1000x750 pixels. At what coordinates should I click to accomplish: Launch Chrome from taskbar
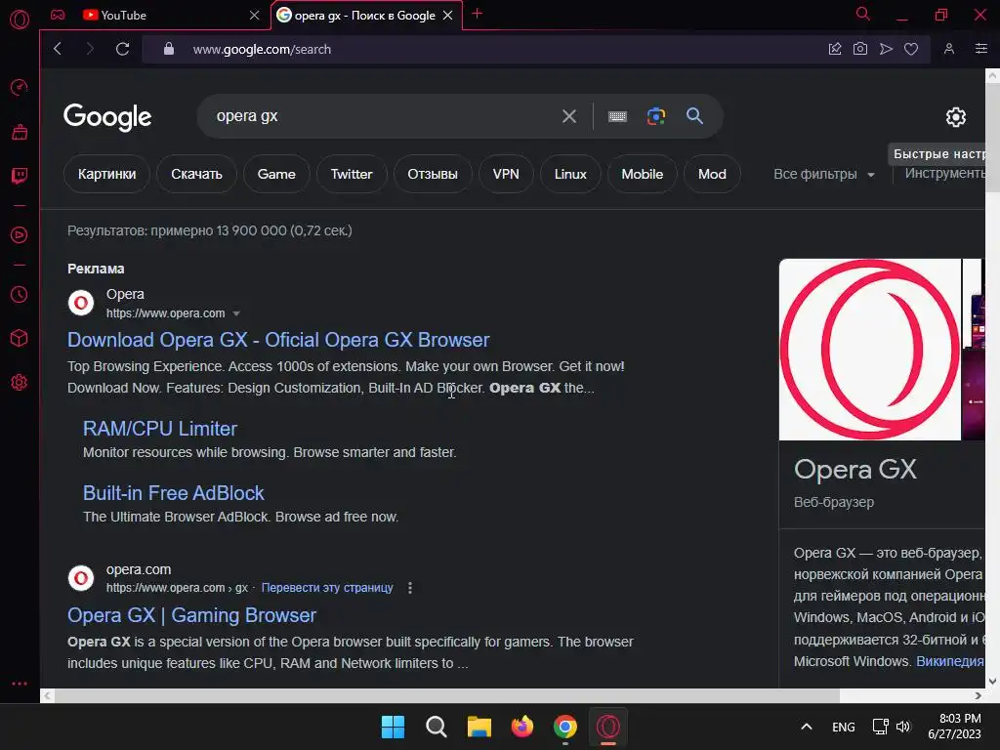coord(565,727)
